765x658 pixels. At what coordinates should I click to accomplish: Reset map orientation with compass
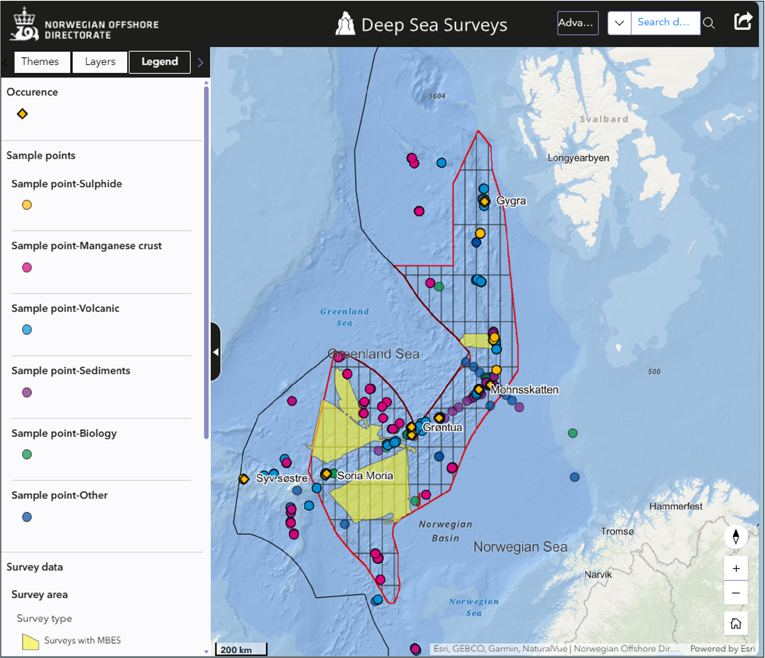(736, 536)
